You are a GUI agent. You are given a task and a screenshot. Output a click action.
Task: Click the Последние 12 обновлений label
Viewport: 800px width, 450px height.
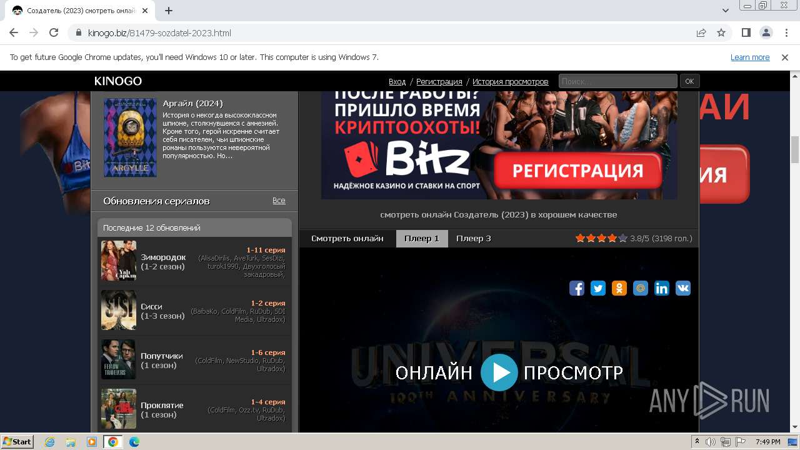coord(152,227)
